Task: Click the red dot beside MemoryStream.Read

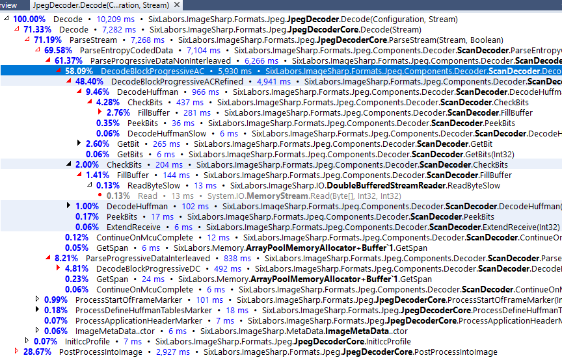Action: click(x=100, y=195)
